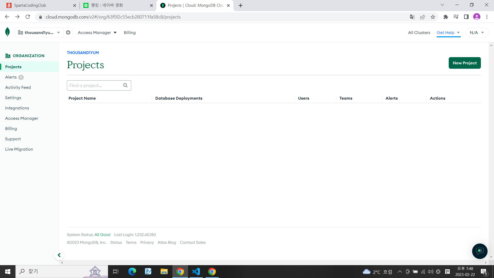Toggle the Korean IME indicator in the tray
The height and width of the screenshot is (278, 494).
tap(447, 272)
